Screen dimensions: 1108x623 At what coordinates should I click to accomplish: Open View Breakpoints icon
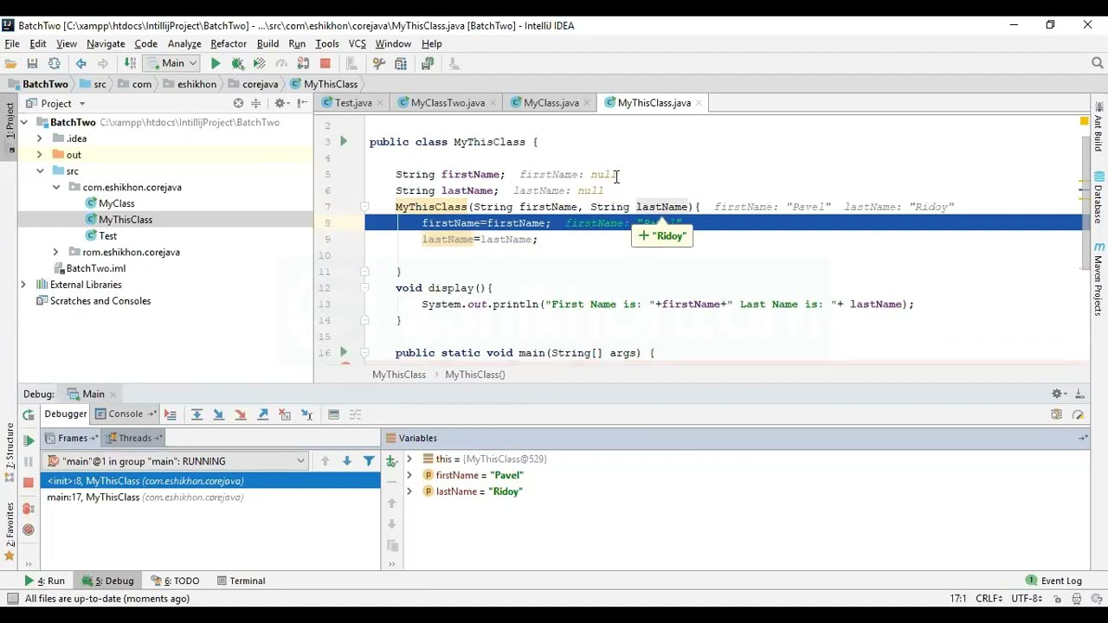tap(29, 509)
